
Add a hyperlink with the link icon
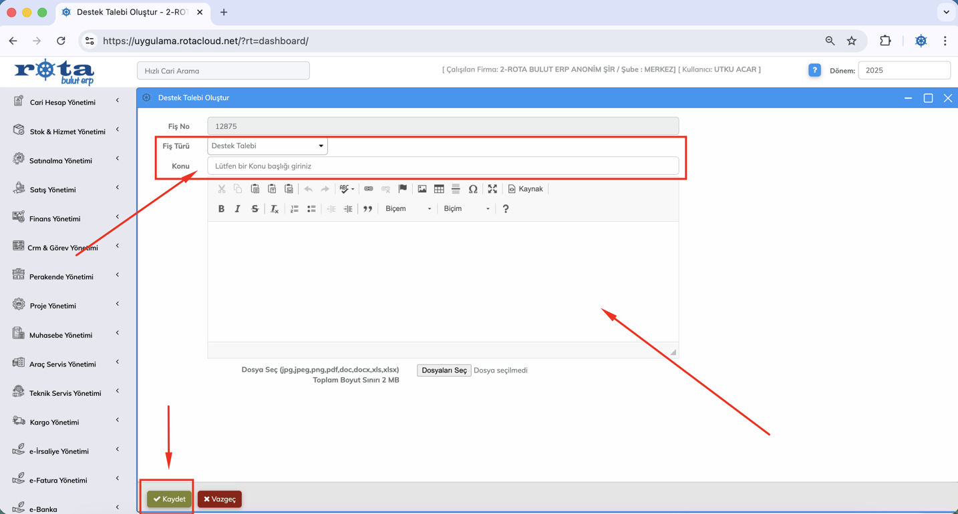pyautogui.click(x=368, y=189)
